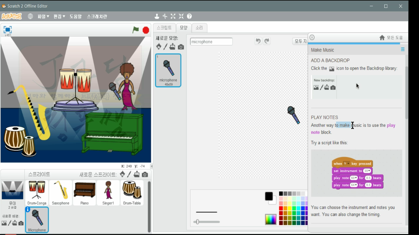Select the Delete scissors tool in the top toolbar
419x235 pixels.
[x=165, y=16]
